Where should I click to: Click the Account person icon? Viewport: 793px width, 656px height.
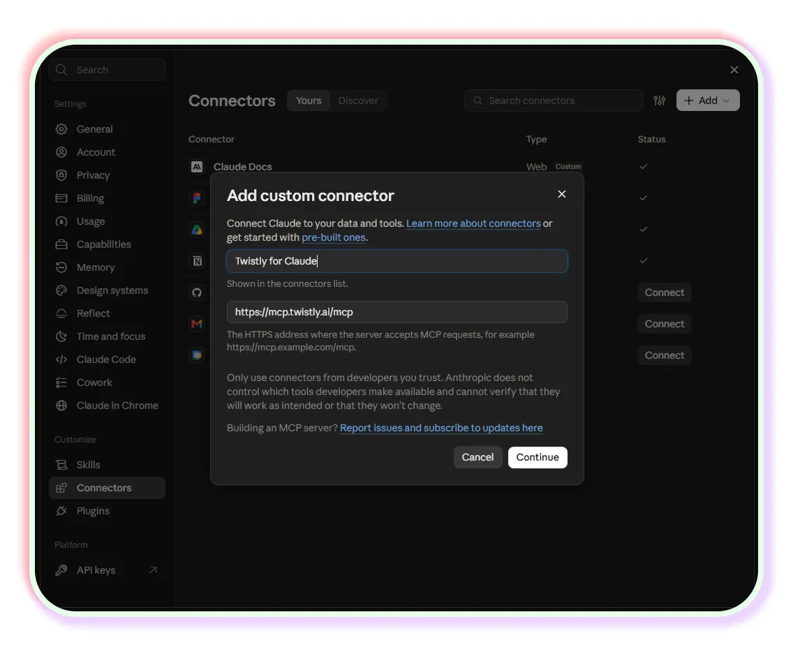(x=61, y=152)
